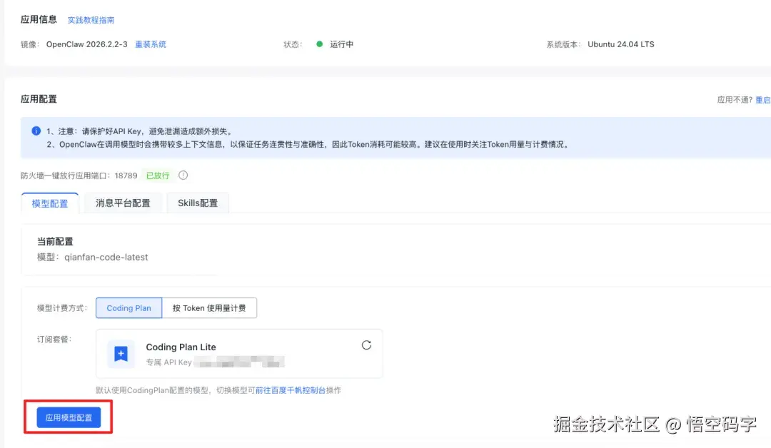Select the 模型配置 tab

[49, 203]
